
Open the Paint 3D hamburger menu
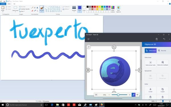[88, 39]
